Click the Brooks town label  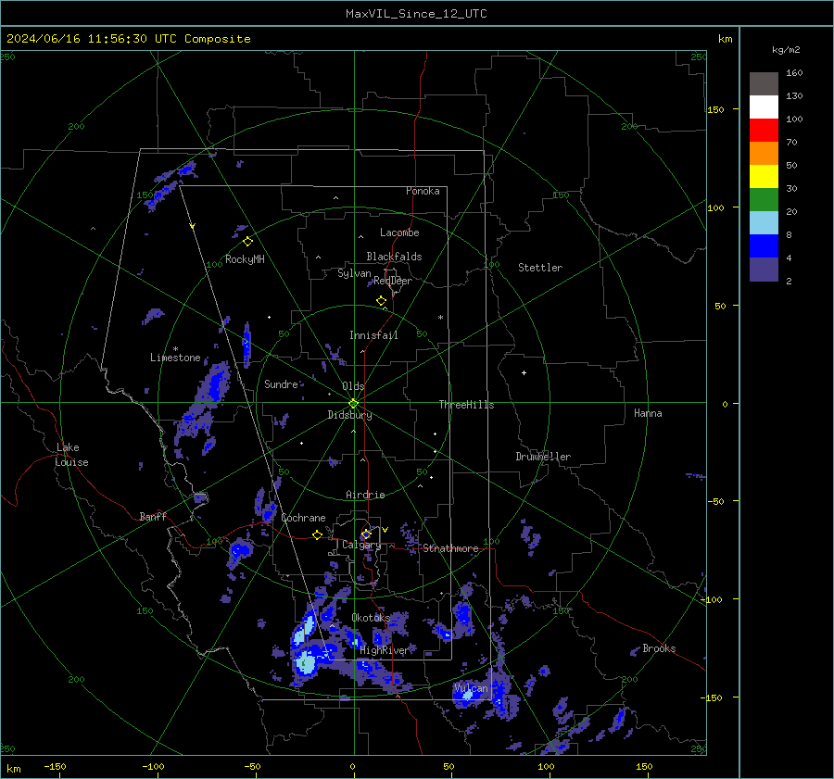[659, 648]
